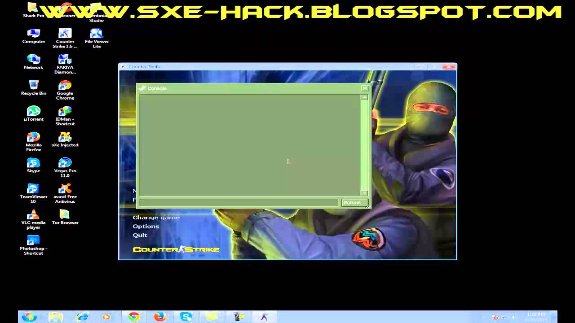Switch to Skype on the taskbar
This screenshot has width=575, height=323.
(x=186, y=317)
